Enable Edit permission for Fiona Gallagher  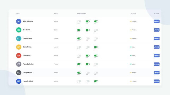point(96,64)
